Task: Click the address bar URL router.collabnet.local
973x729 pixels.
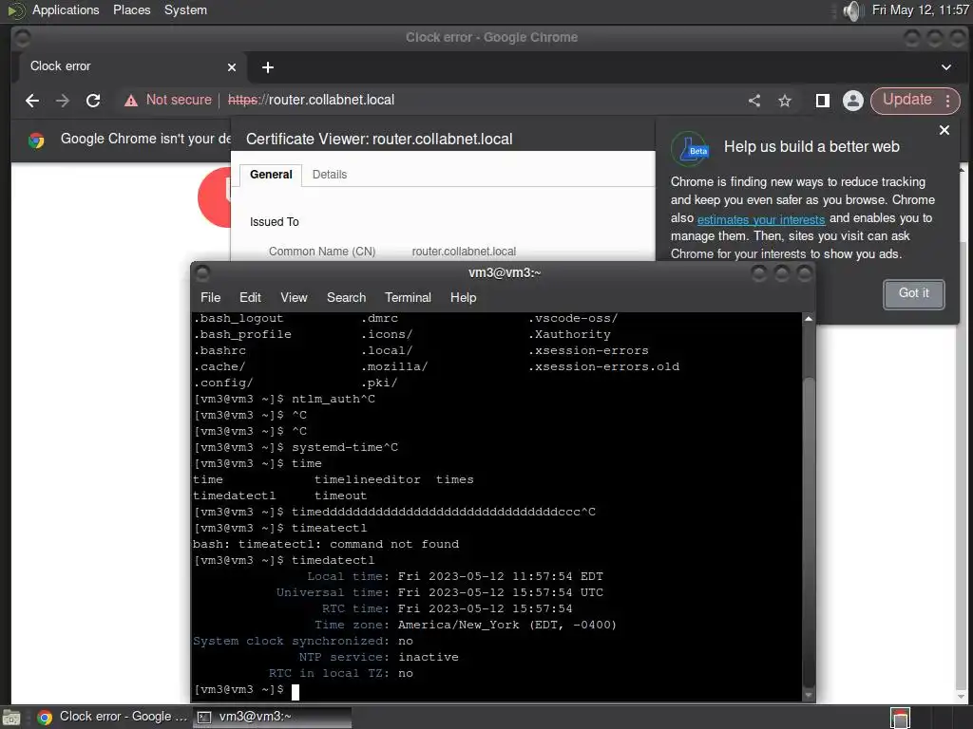Action: [x=311, y=100]
